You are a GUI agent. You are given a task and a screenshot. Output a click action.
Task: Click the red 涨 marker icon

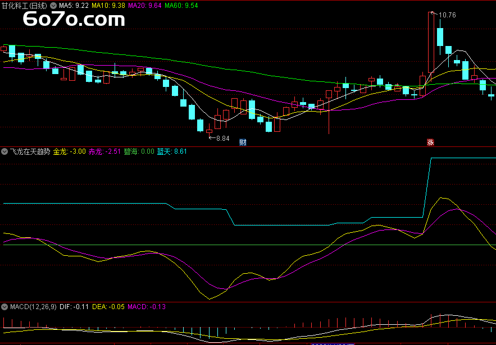430,142
